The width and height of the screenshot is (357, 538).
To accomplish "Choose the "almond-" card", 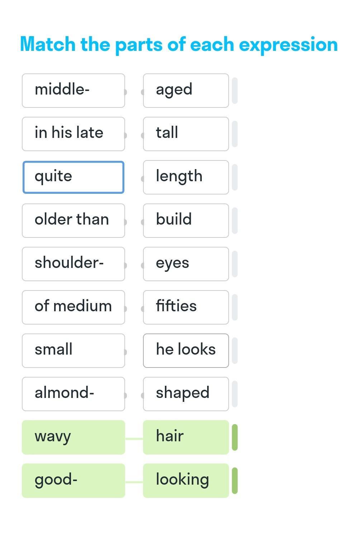I will (73, 394).
